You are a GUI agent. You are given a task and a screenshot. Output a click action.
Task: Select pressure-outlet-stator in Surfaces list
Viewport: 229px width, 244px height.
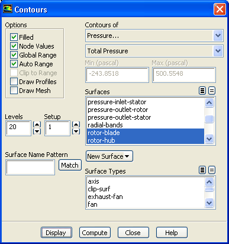(x=146, y=117)
